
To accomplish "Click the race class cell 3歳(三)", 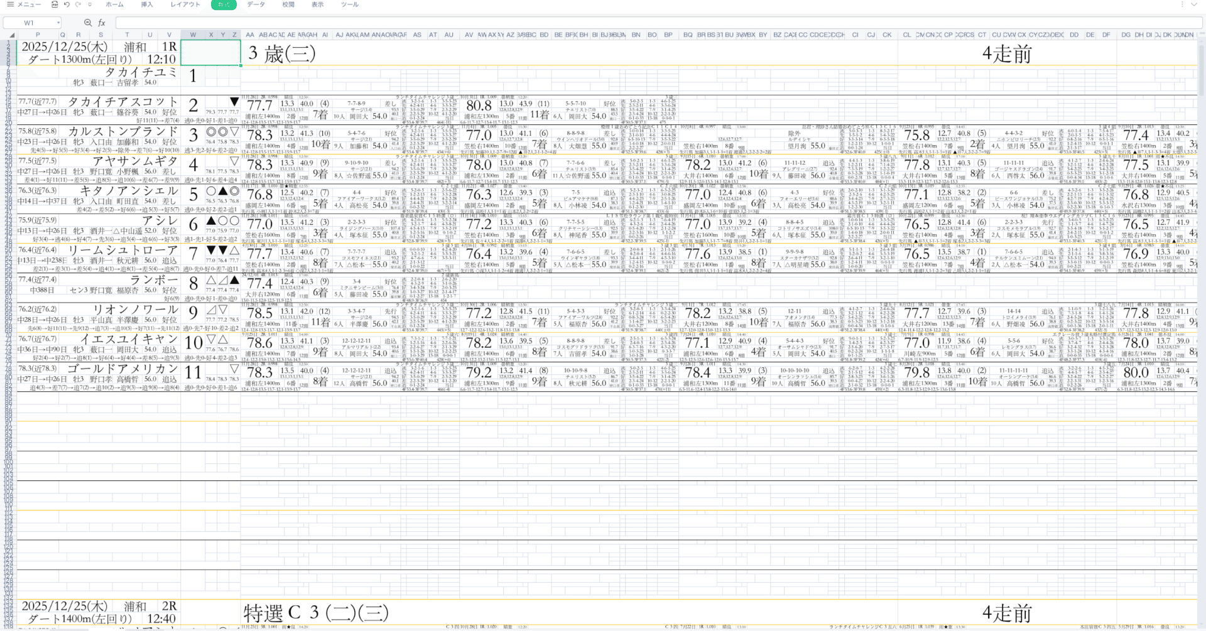I will (x=281, y=53).
